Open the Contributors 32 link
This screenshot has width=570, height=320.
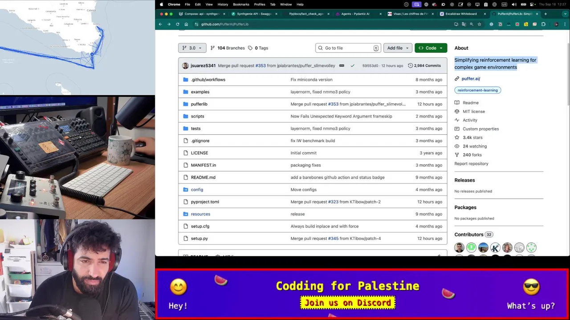pos(473,235)
